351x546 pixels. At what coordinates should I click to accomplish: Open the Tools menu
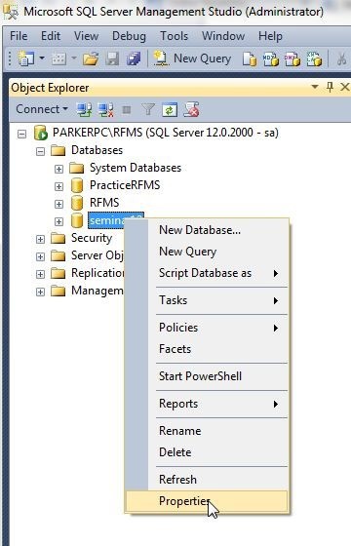tap(175, 36)
